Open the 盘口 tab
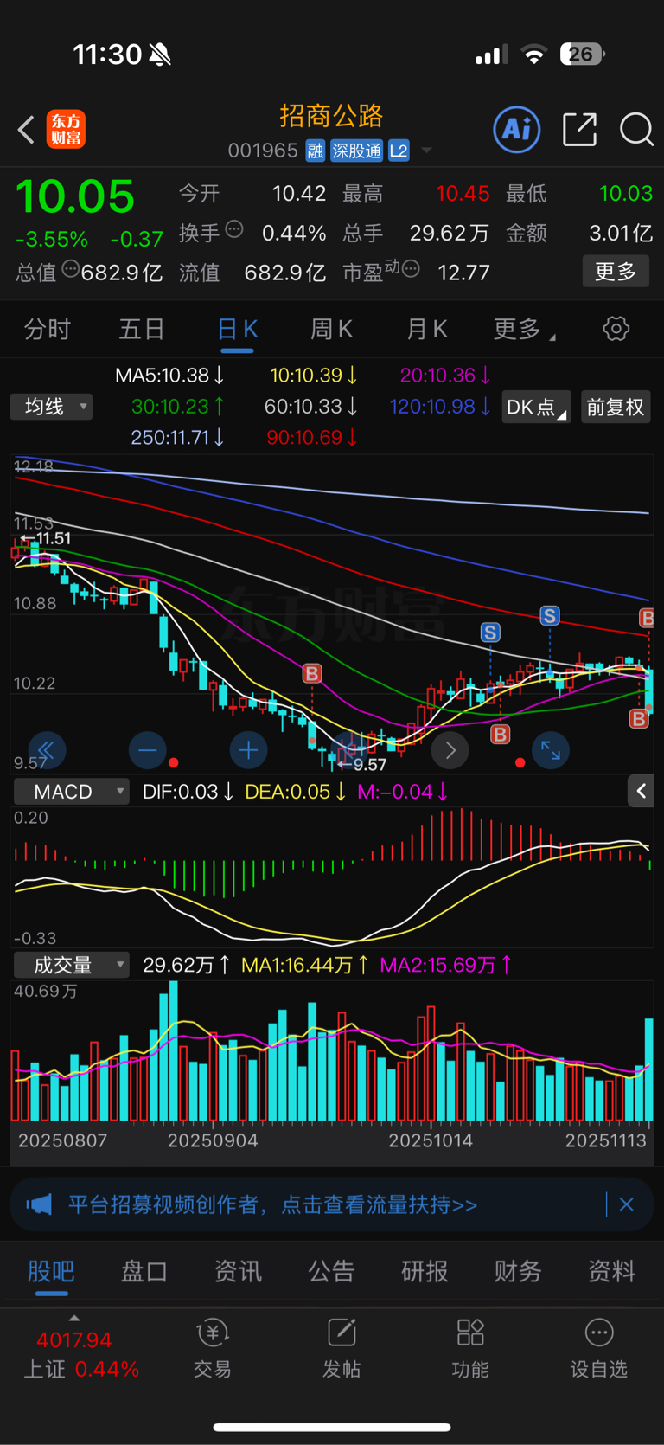This screenshot has width=664, height=1445. [x=144, y=1271]
